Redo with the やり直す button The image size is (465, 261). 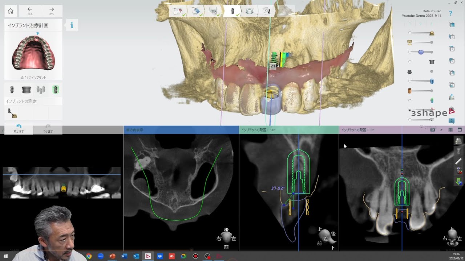point(48,129)
